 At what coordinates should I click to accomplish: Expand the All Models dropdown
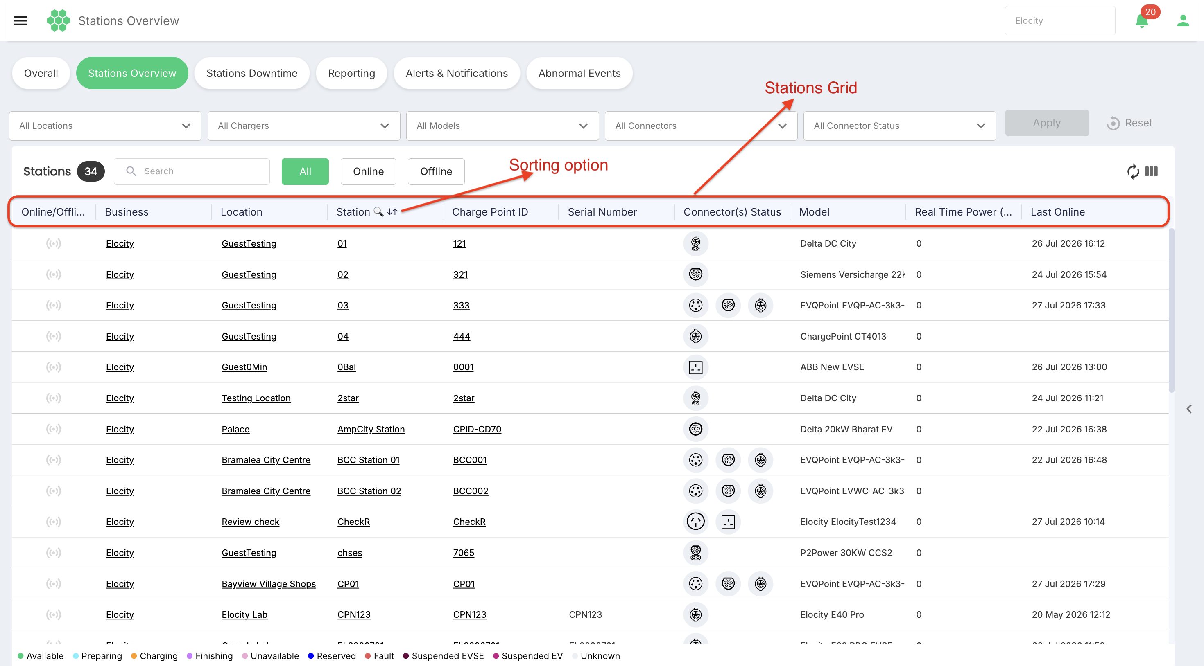502,126
